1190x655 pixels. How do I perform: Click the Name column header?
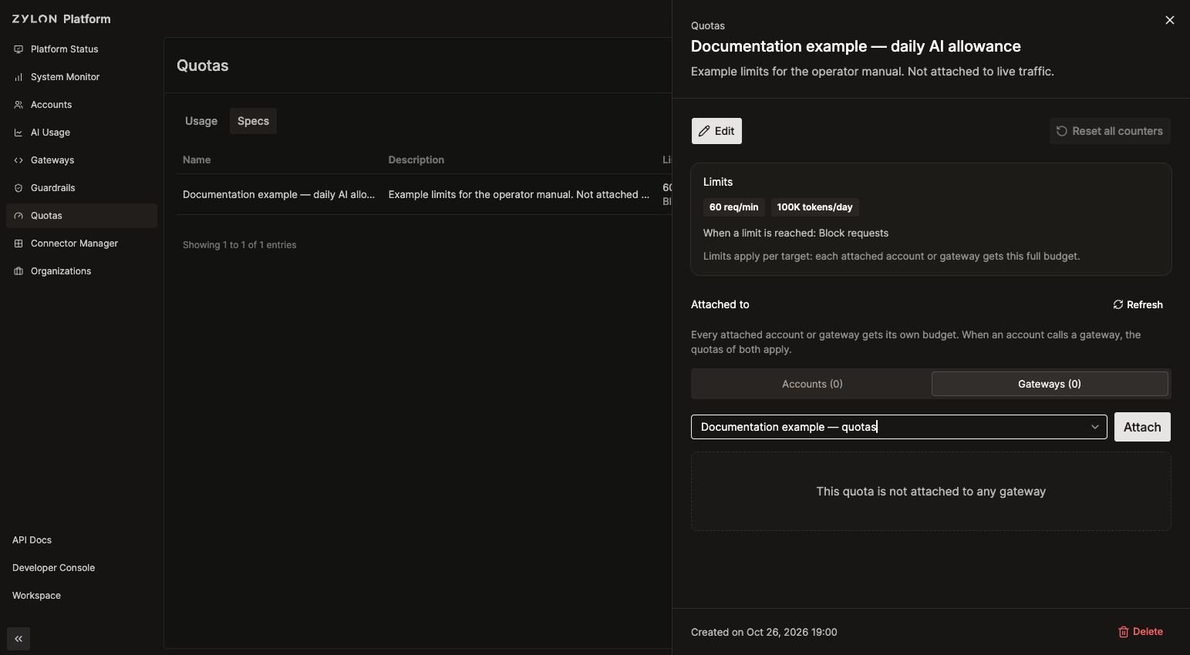click(x=197, y=160)
